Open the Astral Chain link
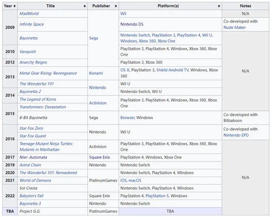 click(x=30, y=165)
